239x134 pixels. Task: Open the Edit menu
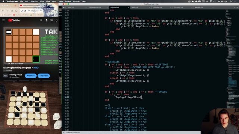[27, 1]
